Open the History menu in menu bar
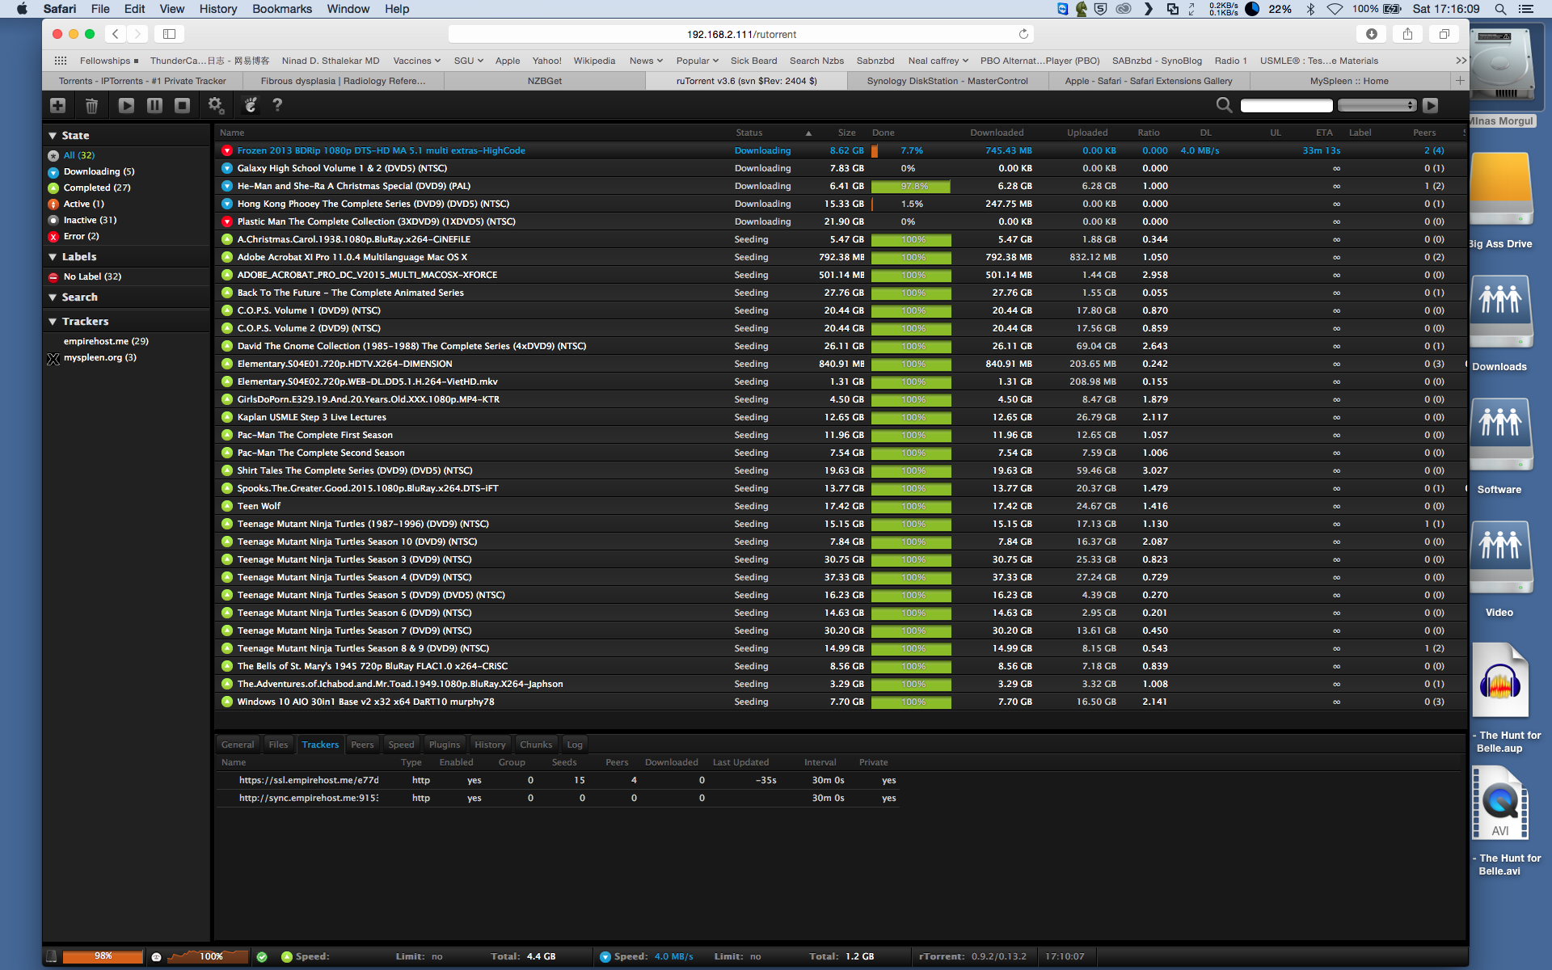Viewport: 1552px width, 970px height. click(218, 9)
